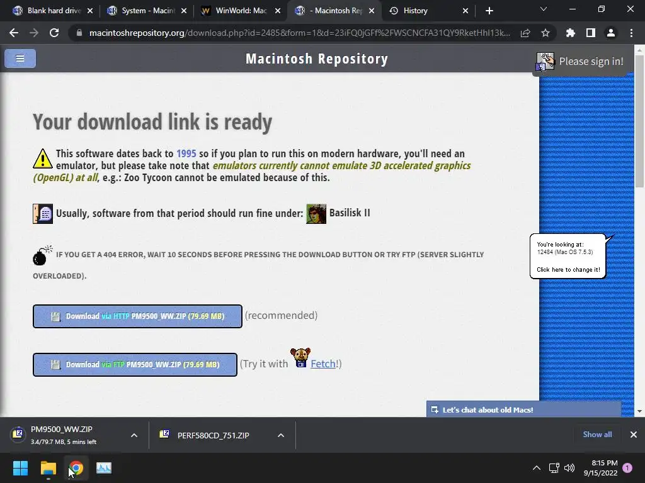The height and width of the screenshot is (483, 645).
Task: Open a new tab with the plus button
Action: pyautogui.click(x=489, y=11)
